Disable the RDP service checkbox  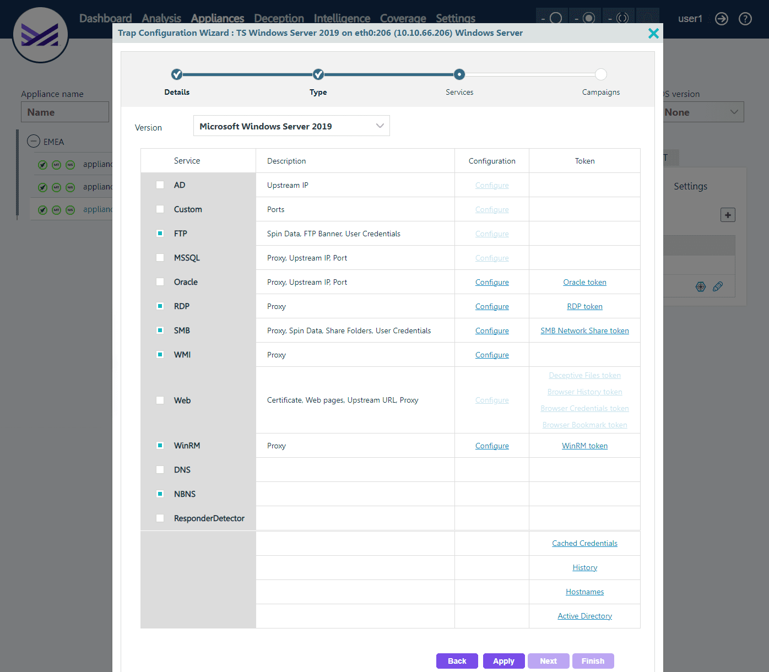point(160,306)
